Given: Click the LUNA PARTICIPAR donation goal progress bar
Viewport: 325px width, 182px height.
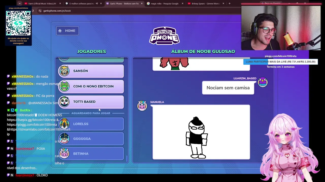Looking at the screenshot, I should point(281,62).
